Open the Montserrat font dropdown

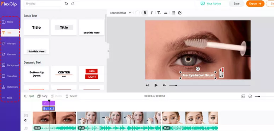click(x=121, y=13)
